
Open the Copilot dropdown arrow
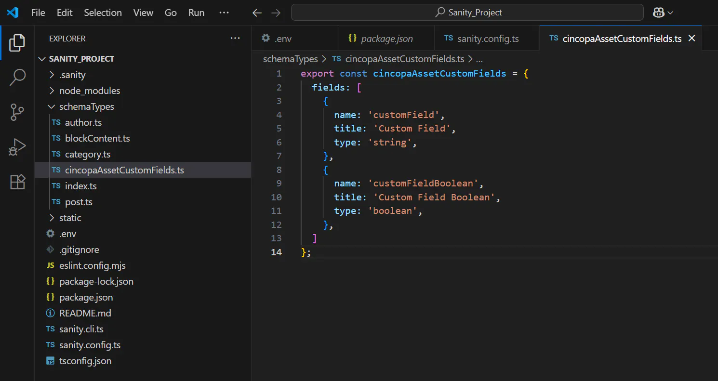(670, 13)
